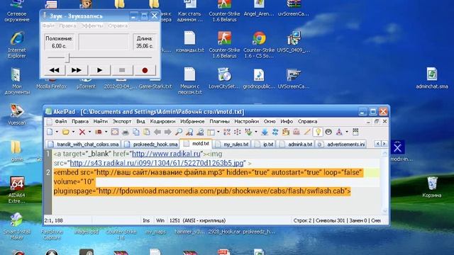The image size is (454, 255).
Task: Open the Корзина recycle bin
Action: coord(432,186)
